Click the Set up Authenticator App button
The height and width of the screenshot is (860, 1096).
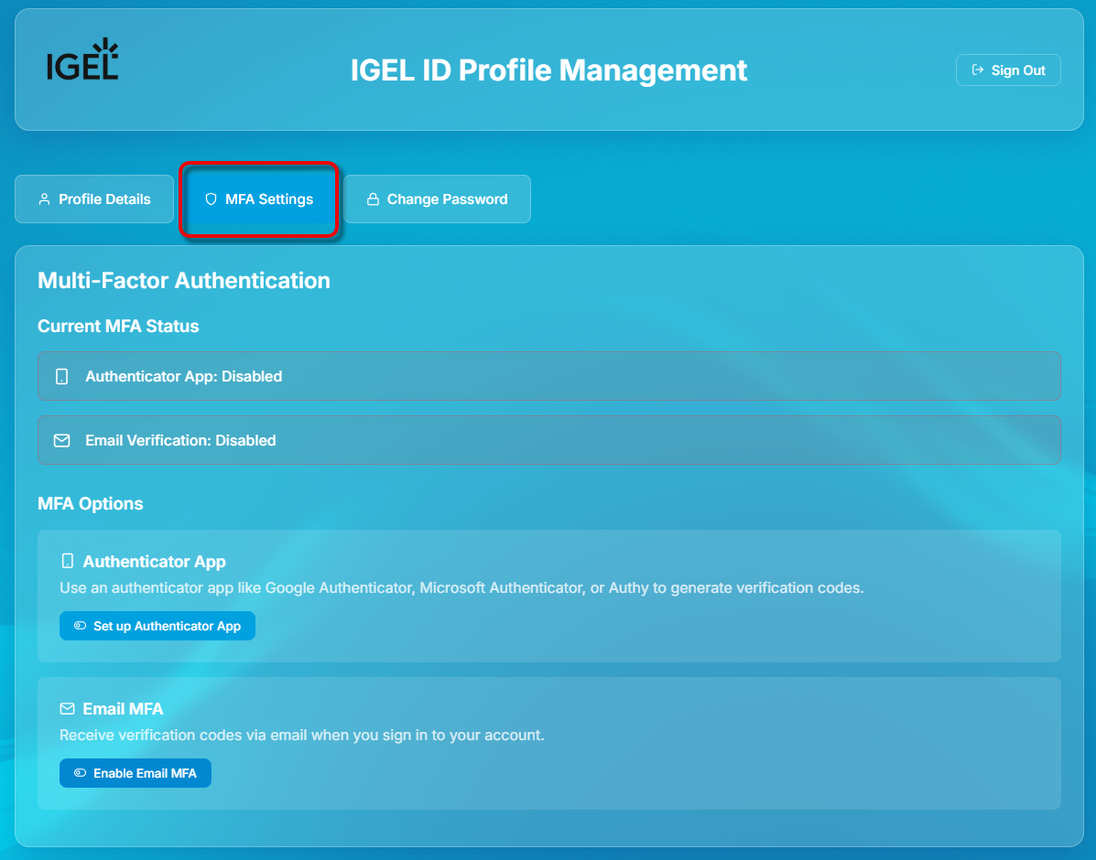157,627
